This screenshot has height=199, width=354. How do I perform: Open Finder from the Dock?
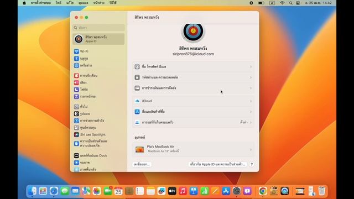tap(32, 191)
